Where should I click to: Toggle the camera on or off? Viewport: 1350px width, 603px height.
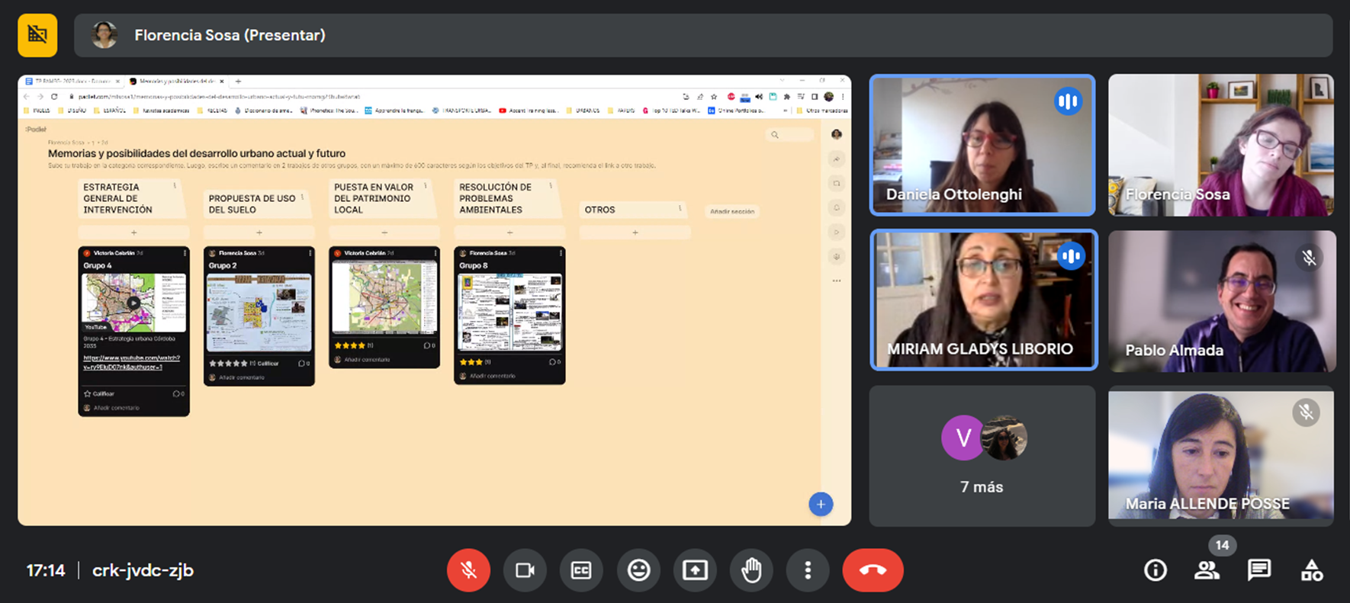(x=525, y=570)
